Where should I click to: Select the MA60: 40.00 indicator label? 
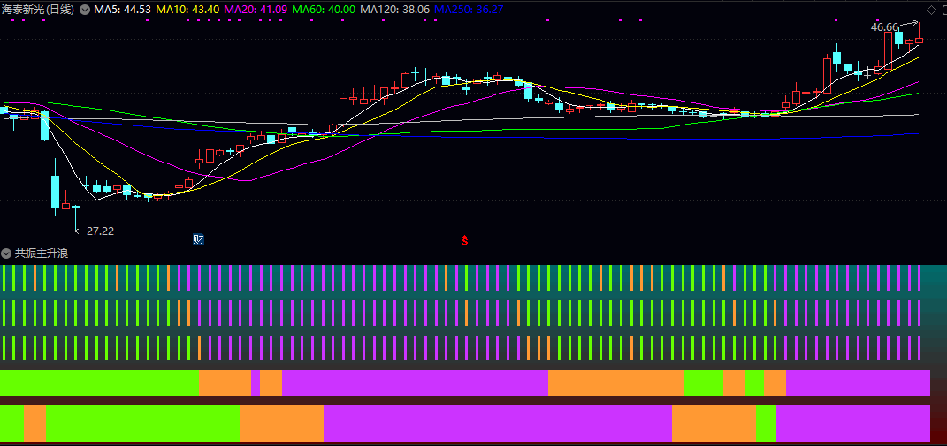[324, 10]
